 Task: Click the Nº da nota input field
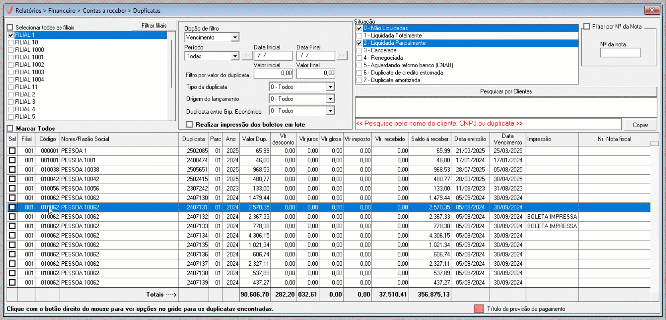click(x=620, y=53)
